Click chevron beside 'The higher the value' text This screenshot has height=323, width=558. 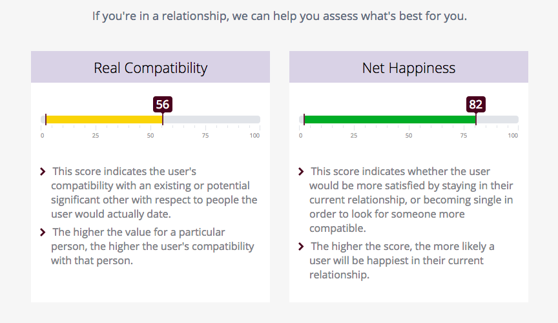point(43,233)
